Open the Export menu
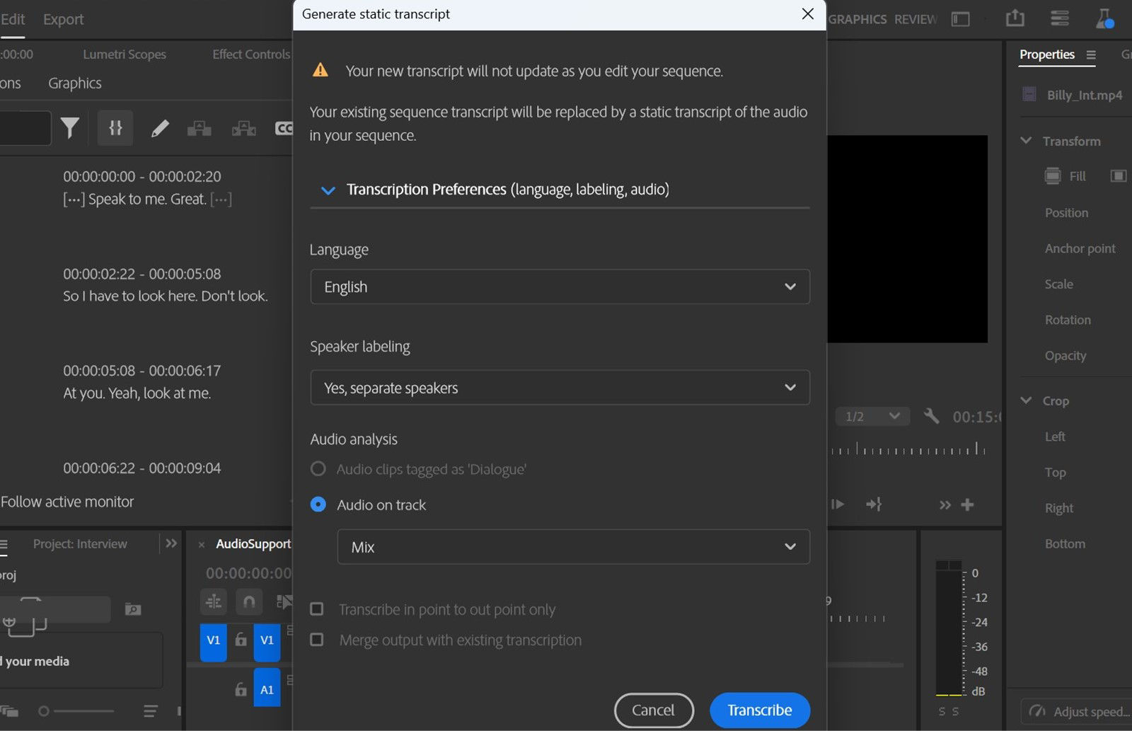 [x=62, y=19]
